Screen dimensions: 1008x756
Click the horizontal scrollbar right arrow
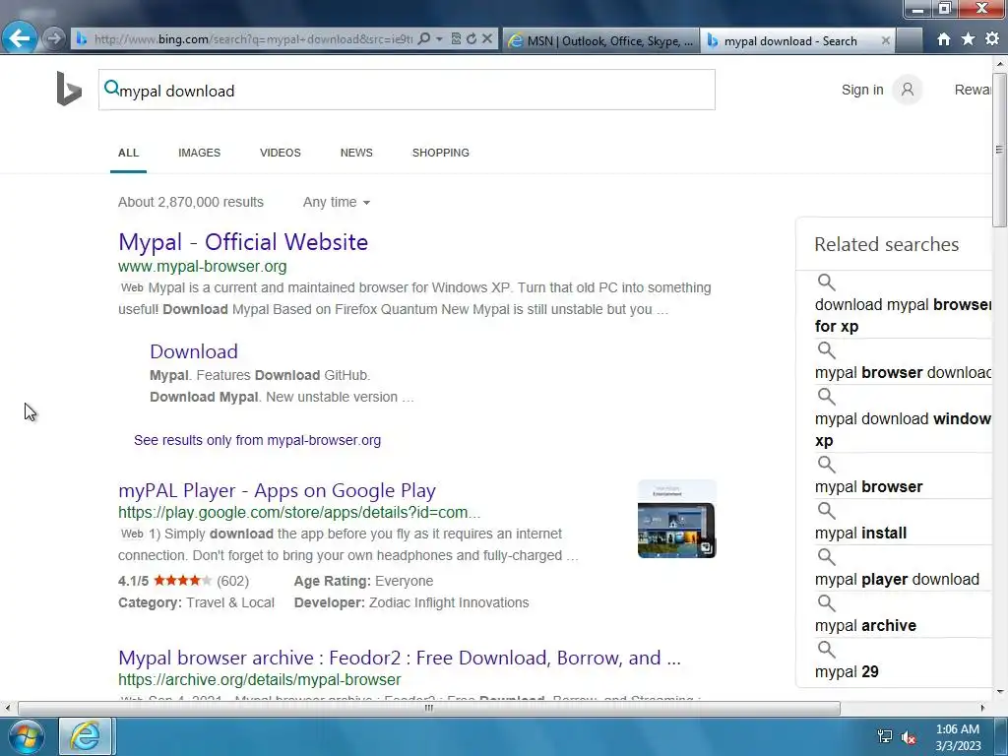point(982,708)
